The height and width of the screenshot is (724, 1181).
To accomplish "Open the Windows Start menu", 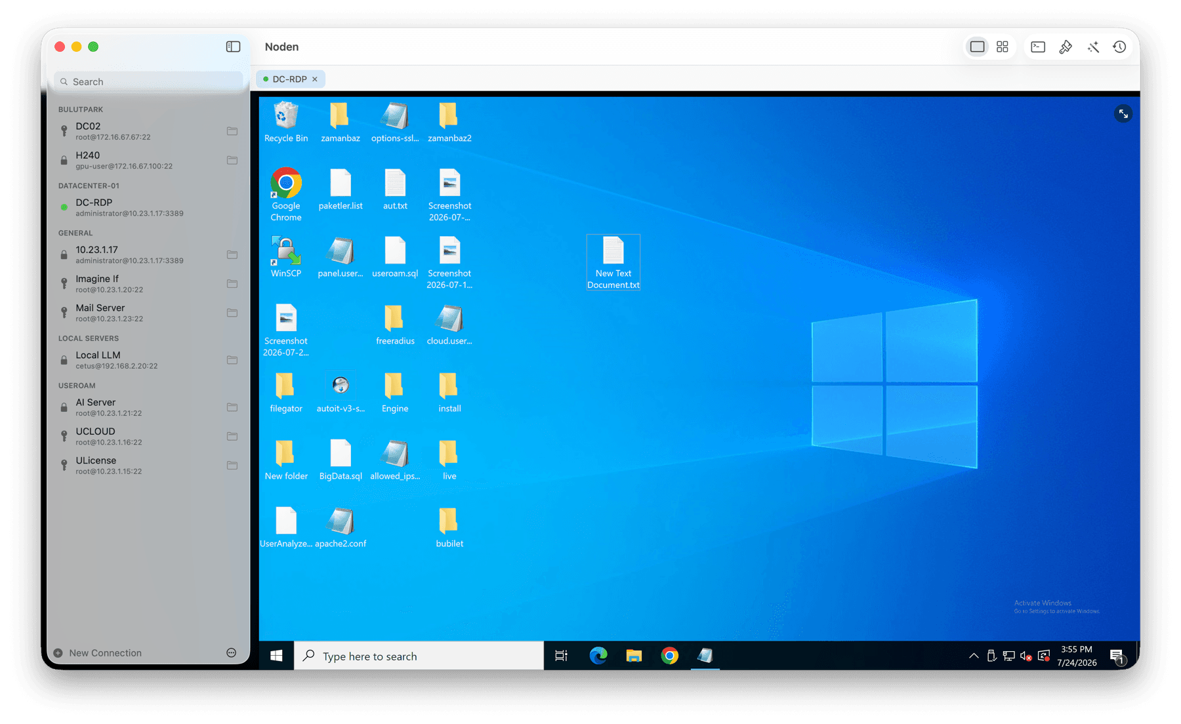I will (x=276, y=656).
